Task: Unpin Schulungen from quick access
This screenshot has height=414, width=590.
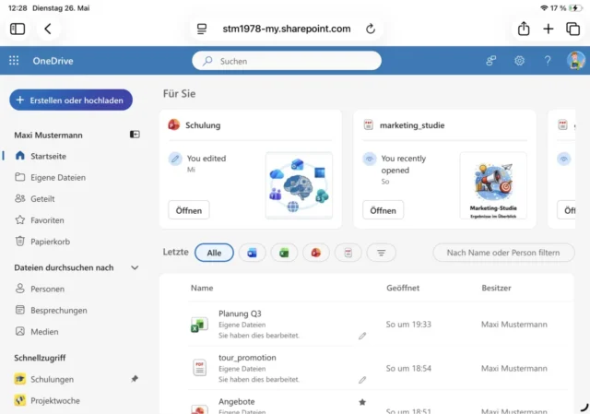Action: coord(135,379)
